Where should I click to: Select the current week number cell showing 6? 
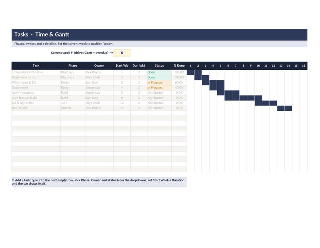click(x=122, y=53)
